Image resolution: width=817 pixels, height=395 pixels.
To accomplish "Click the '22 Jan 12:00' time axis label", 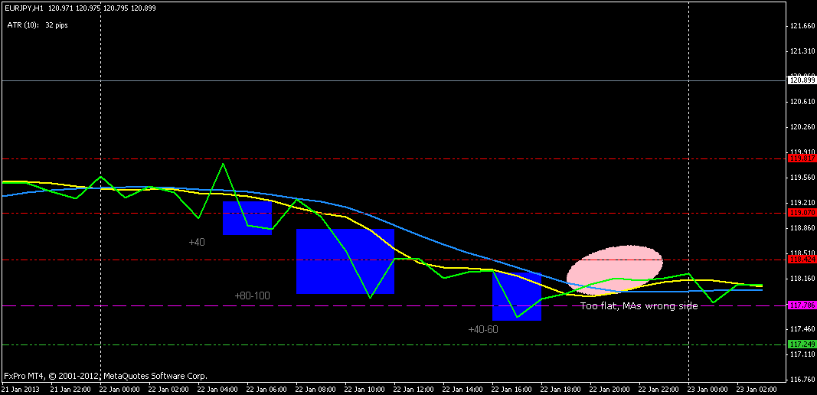I will point(411,389).
